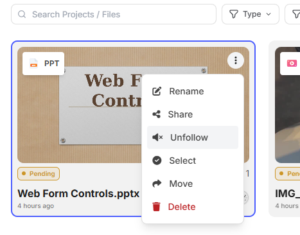
Task: Click the curved arrow Move icon
Action: click(157, 184)
